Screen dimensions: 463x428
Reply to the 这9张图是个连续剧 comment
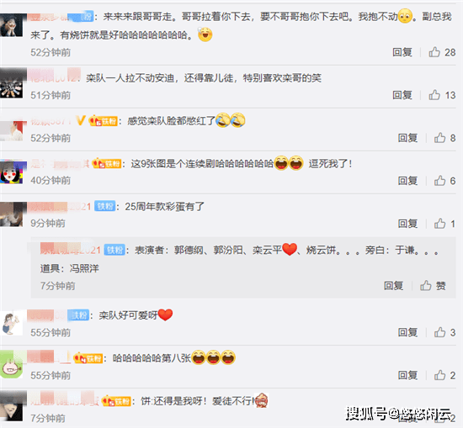tap(407, 181)
